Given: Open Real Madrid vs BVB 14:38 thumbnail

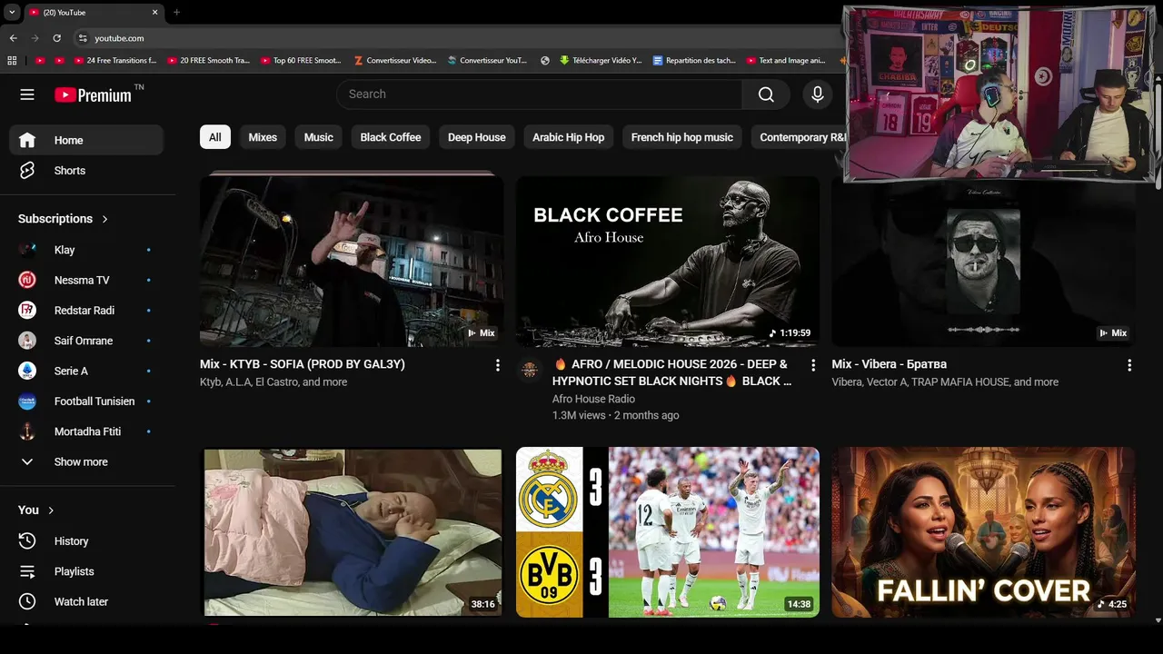Looking at the screenshot, I should [668, 532].
